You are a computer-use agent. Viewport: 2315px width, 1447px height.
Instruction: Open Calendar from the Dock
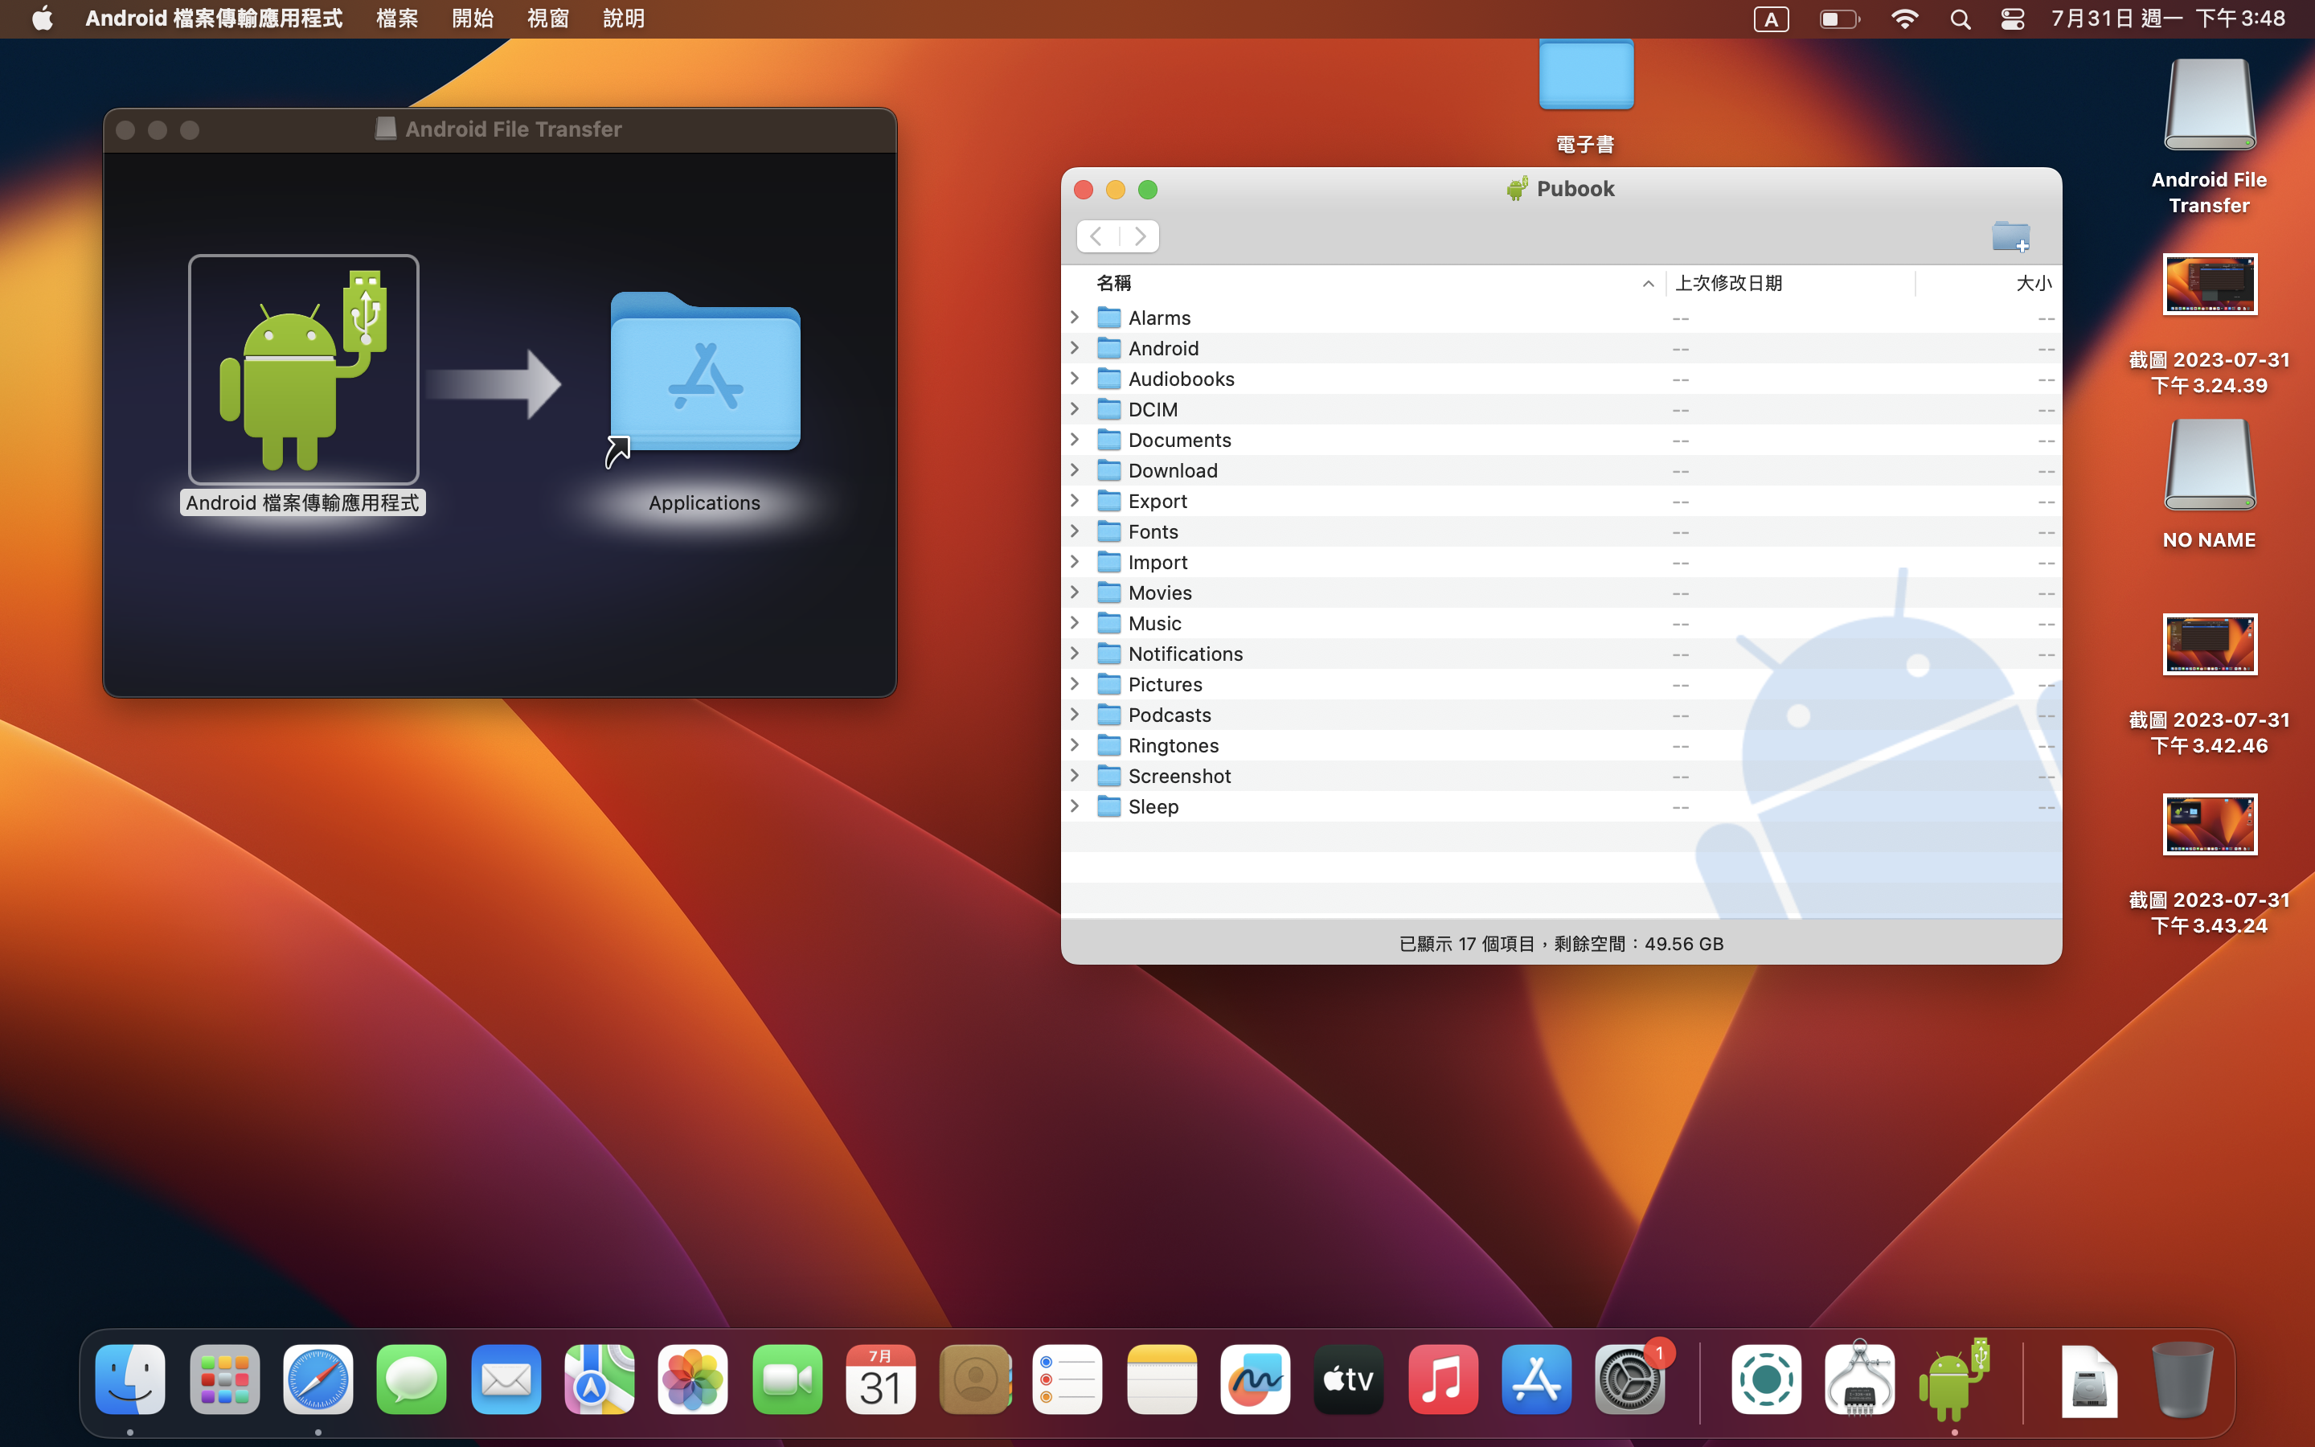(x=880, y=1379)
